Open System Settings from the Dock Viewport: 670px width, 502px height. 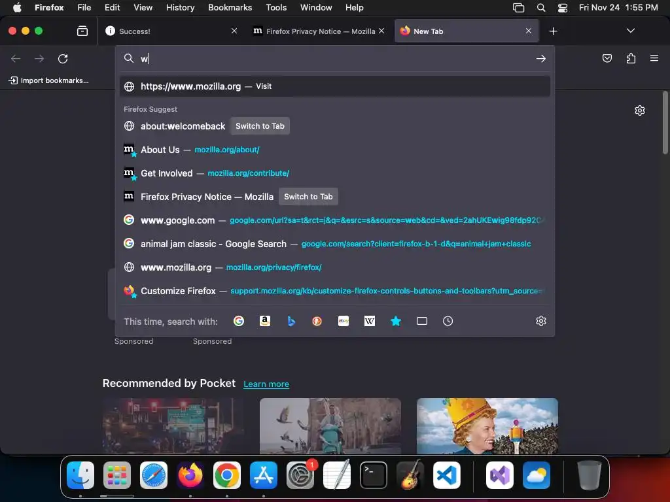pyautogui.click(x=300, y=475)
